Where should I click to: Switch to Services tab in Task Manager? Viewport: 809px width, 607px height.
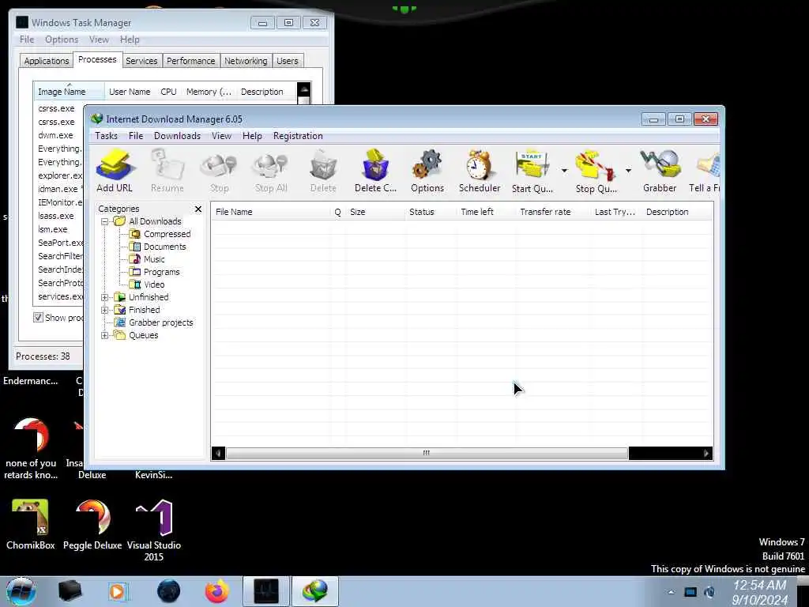coord(141,61)
